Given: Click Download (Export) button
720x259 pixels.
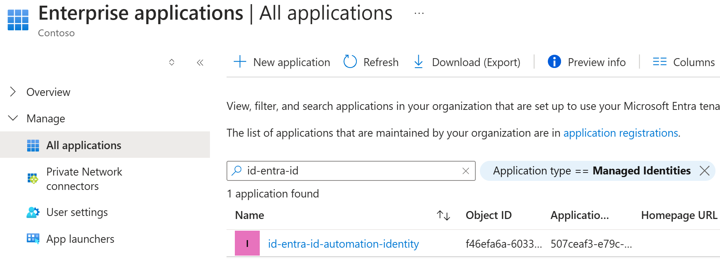Looking at the screenshot, I should pyautogui.click(x=467, y=62).
